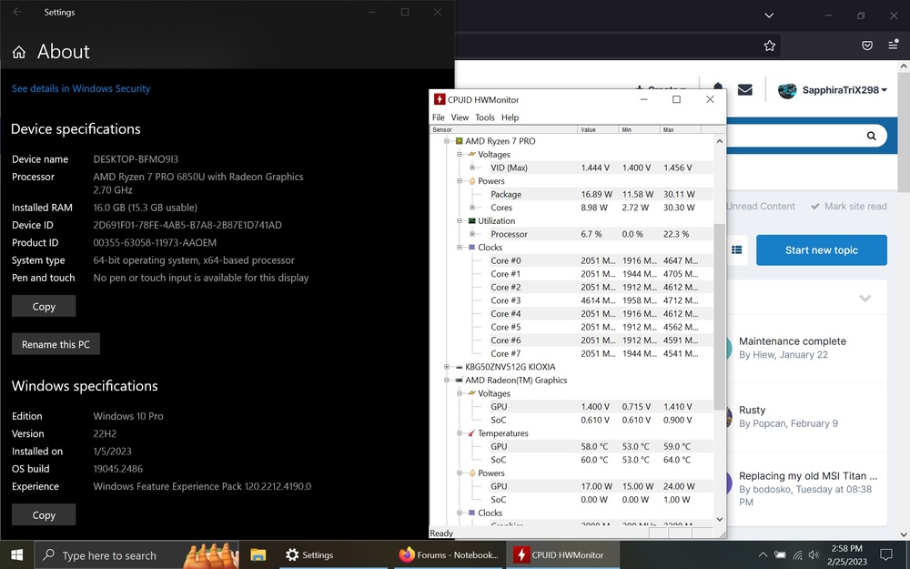Click the AMD Radeon graphics card icon
Screen dimensions: 910x569
[459, 381]
